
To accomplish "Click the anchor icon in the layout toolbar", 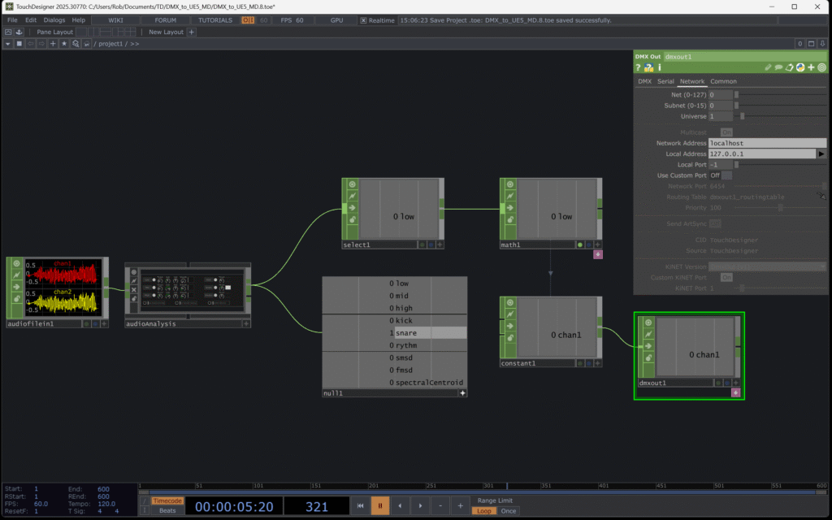I will click(x=19, y=32).
